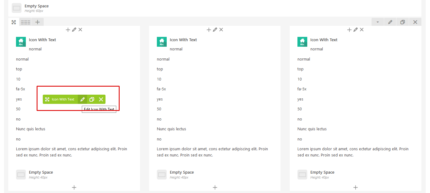This screenshot has width=430, height=193.
Task: Duplicate Icon With Text using the green clone icon
Action: (92, 99)
